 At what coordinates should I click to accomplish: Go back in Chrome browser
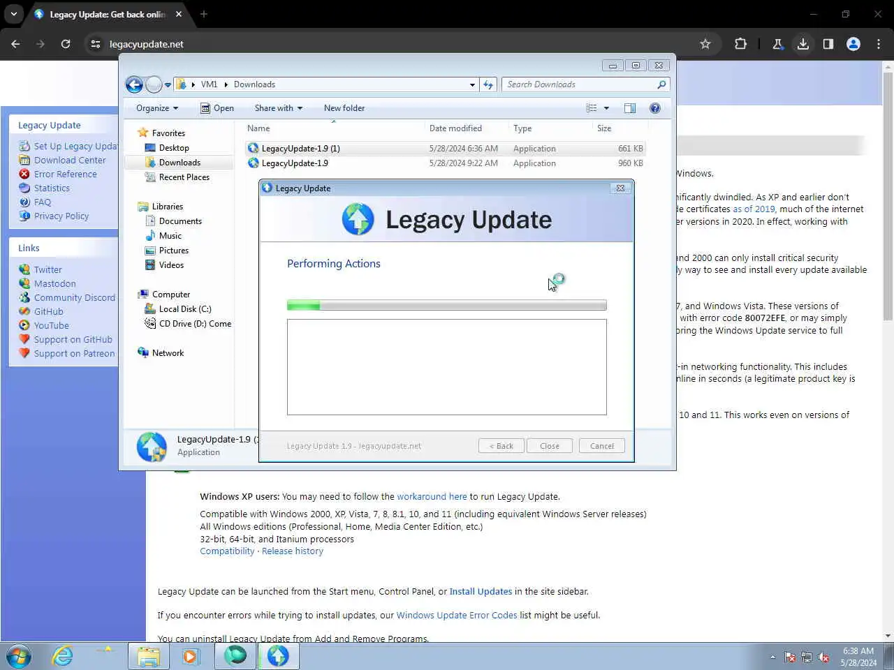16,44
